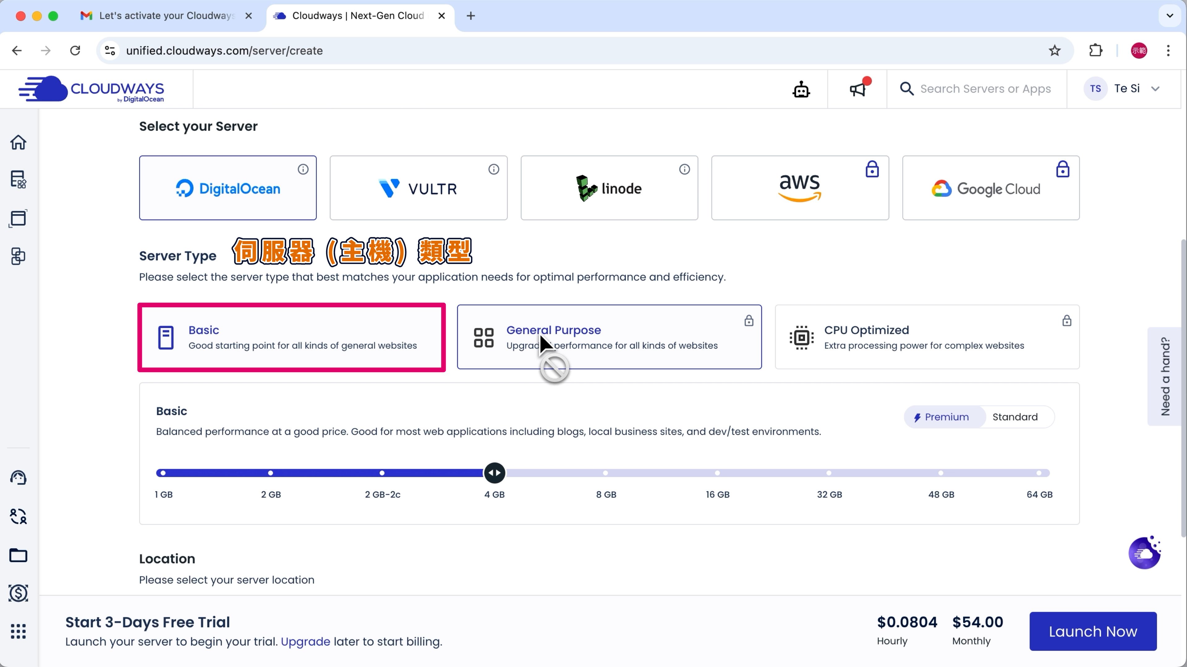
Task: Click the Cloudways chatbot floating icon
Action: coord(1145,553)
